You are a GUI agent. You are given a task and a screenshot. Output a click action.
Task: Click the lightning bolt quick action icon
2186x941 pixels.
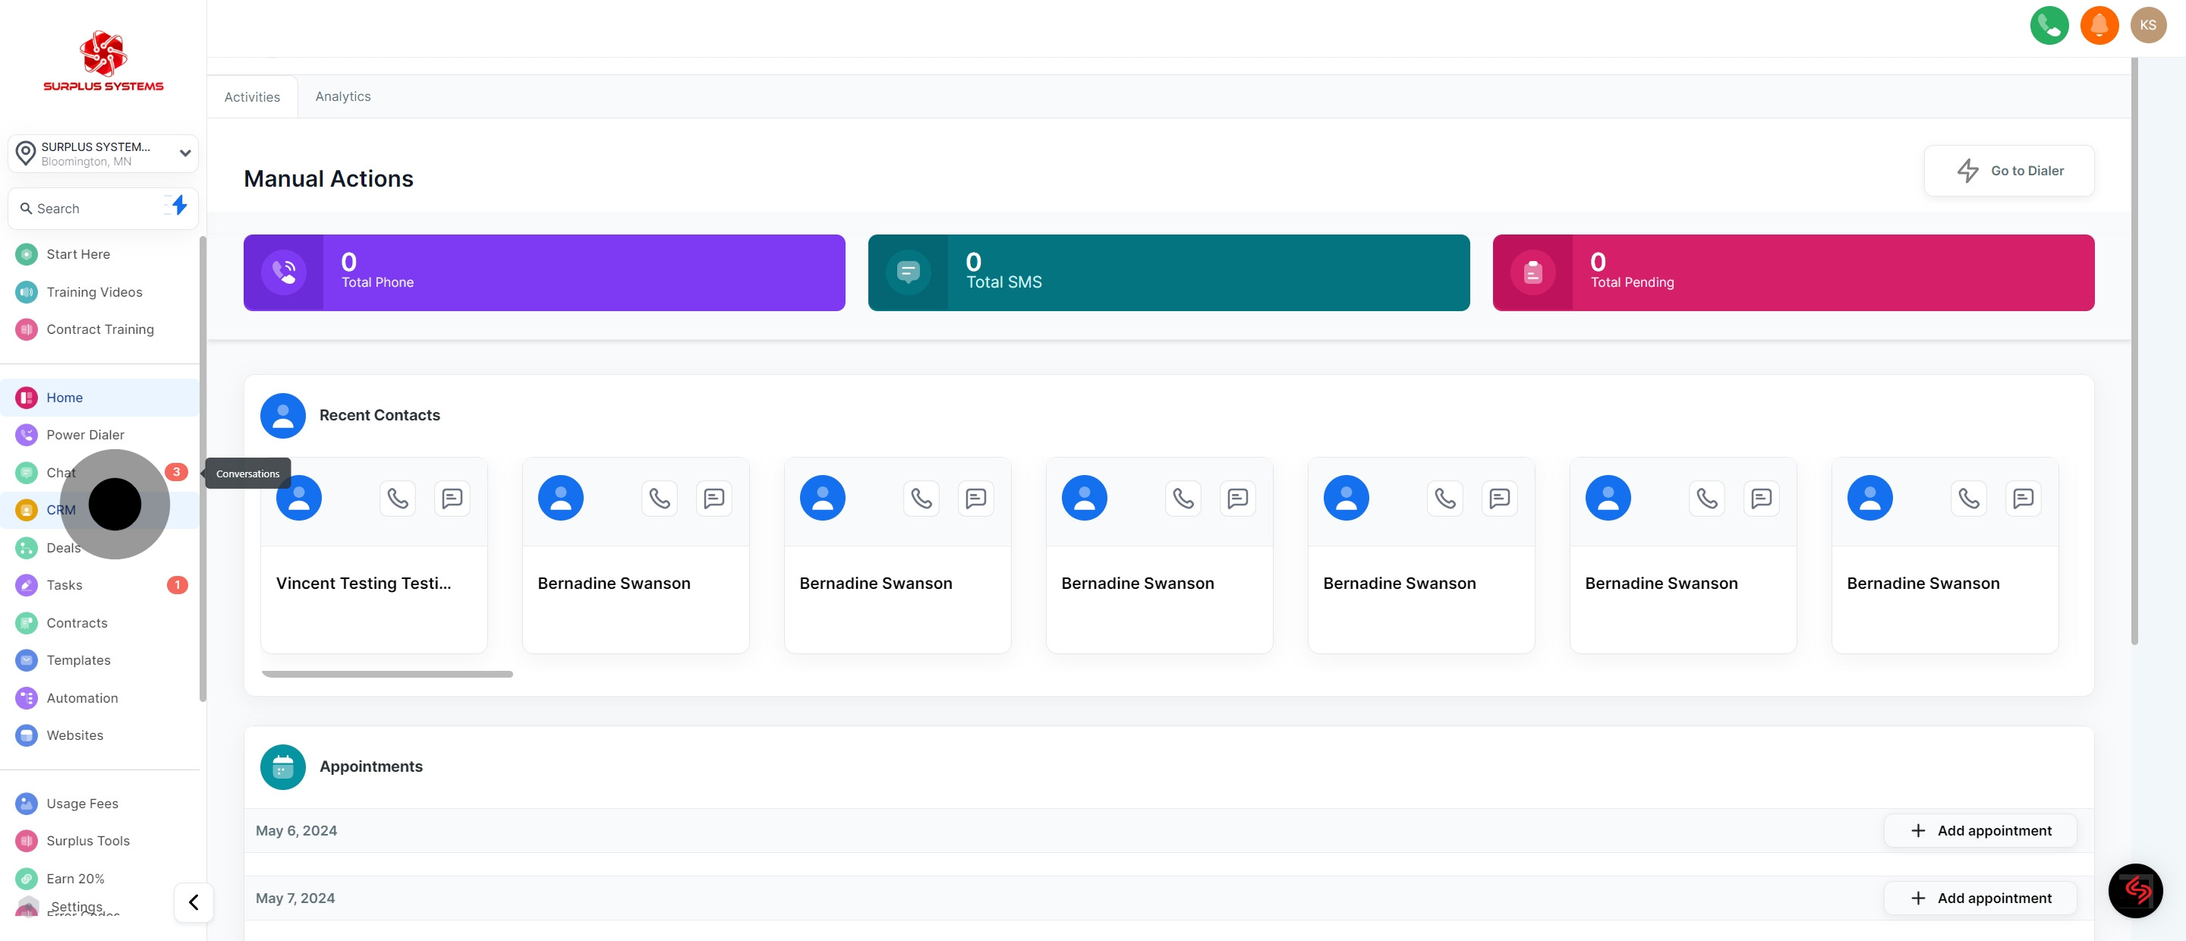(178, 206)
